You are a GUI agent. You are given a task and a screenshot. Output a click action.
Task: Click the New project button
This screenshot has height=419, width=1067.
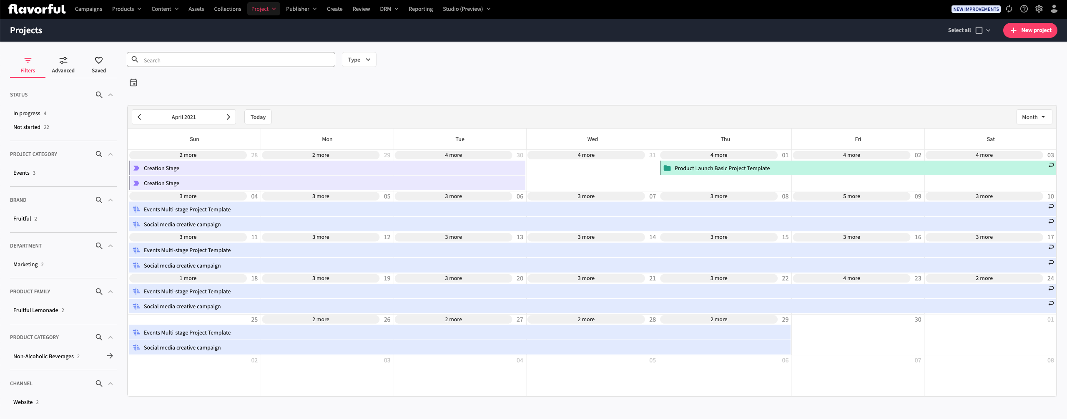pos(1030,30)
